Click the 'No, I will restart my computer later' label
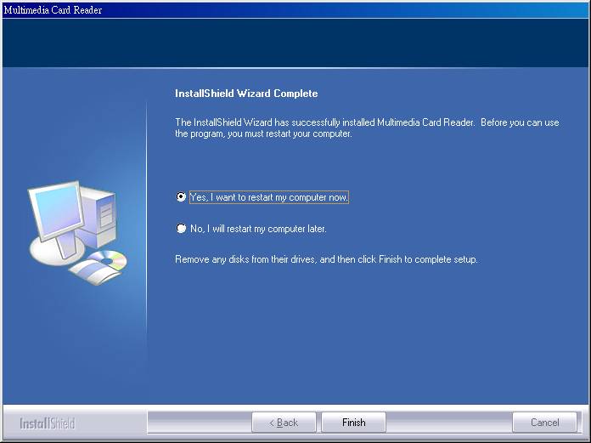 click(258, 229)
